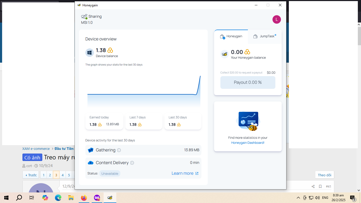
Task: Click 'Collect $20.00 to request a payout' text
Action: 241,73
